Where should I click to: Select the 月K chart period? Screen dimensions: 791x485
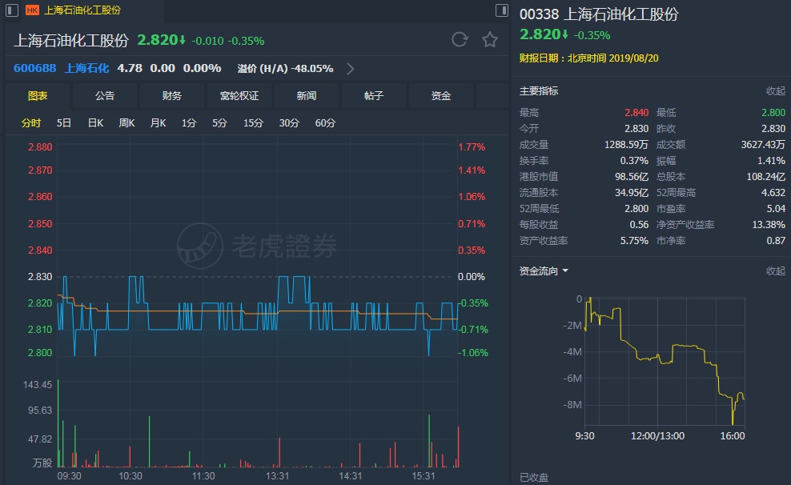158,123
